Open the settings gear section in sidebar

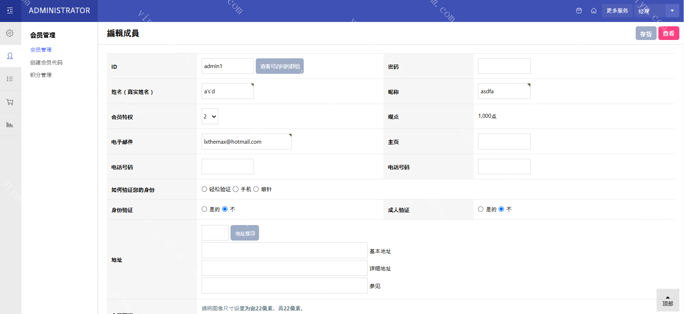10,33
